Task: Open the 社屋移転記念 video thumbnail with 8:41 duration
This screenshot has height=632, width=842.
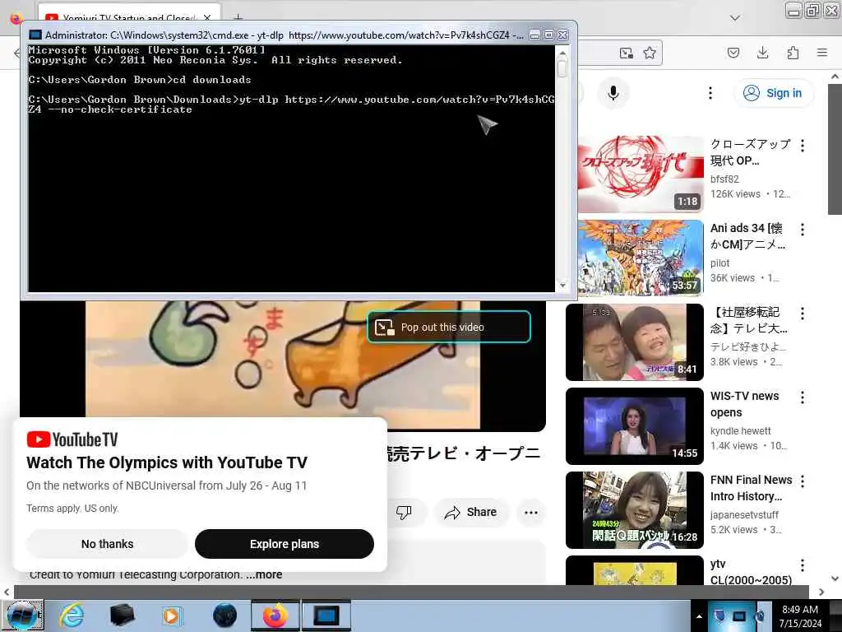Action: tap(634, 342)
